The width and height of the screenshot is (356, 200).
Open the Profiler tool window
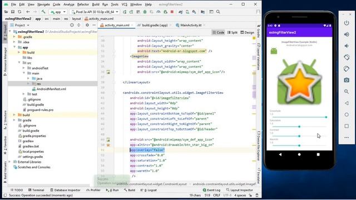93,190
